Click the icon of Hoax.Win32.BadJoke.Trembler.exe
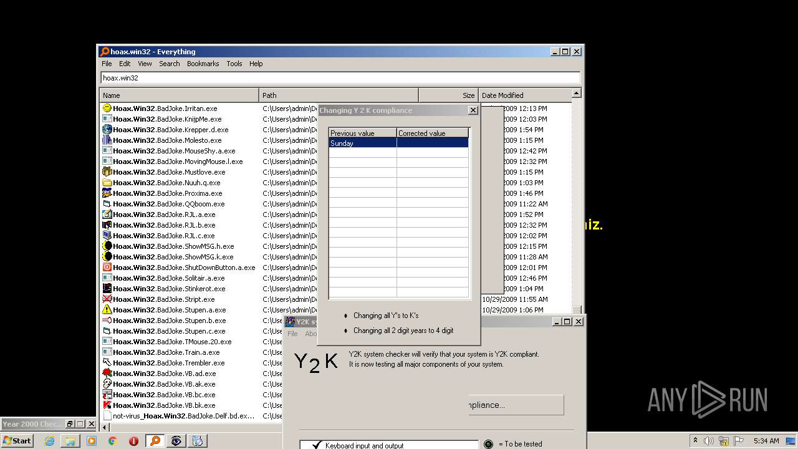The image size is (798, 449). tap(107, 363)
